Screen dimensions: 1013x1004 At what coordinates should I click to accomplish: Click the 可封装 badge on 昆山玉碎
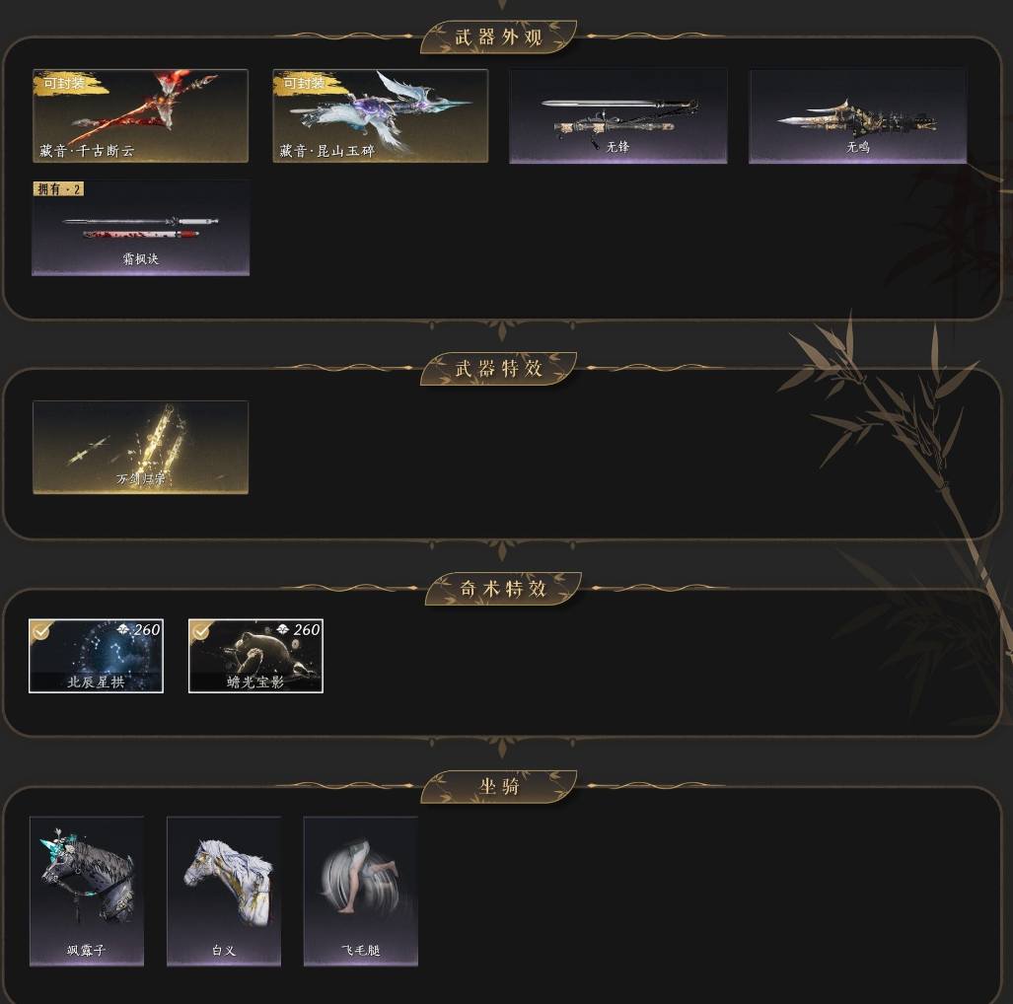pos(305,84)
